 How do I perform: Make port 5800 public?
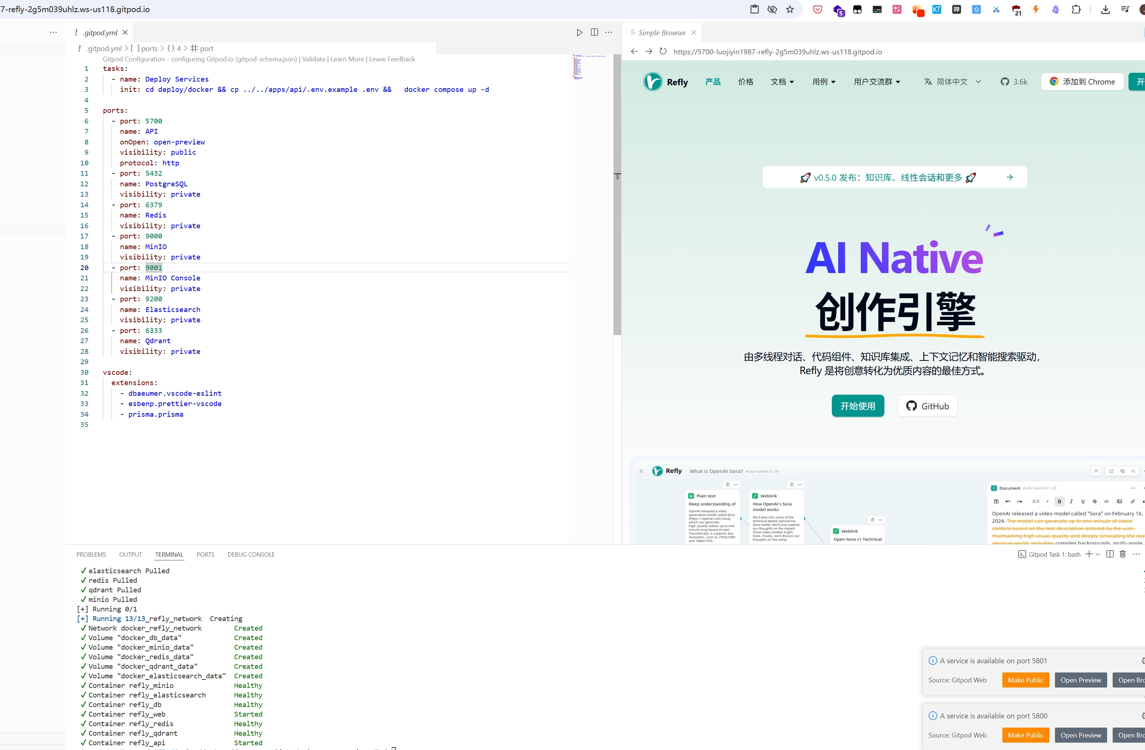pos(1025,735)
